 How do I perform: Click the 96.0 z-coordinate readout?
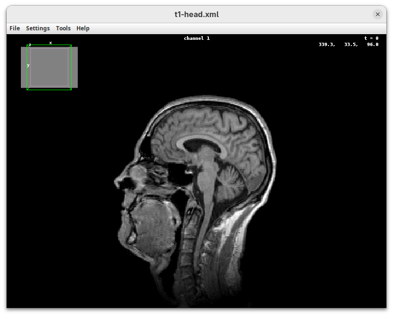click(x=373, y=45)
